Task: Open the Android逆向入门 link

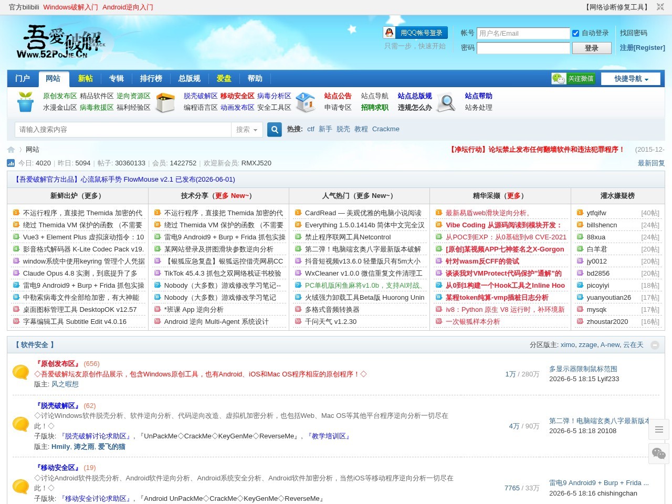Action: [x=128, y=7]
